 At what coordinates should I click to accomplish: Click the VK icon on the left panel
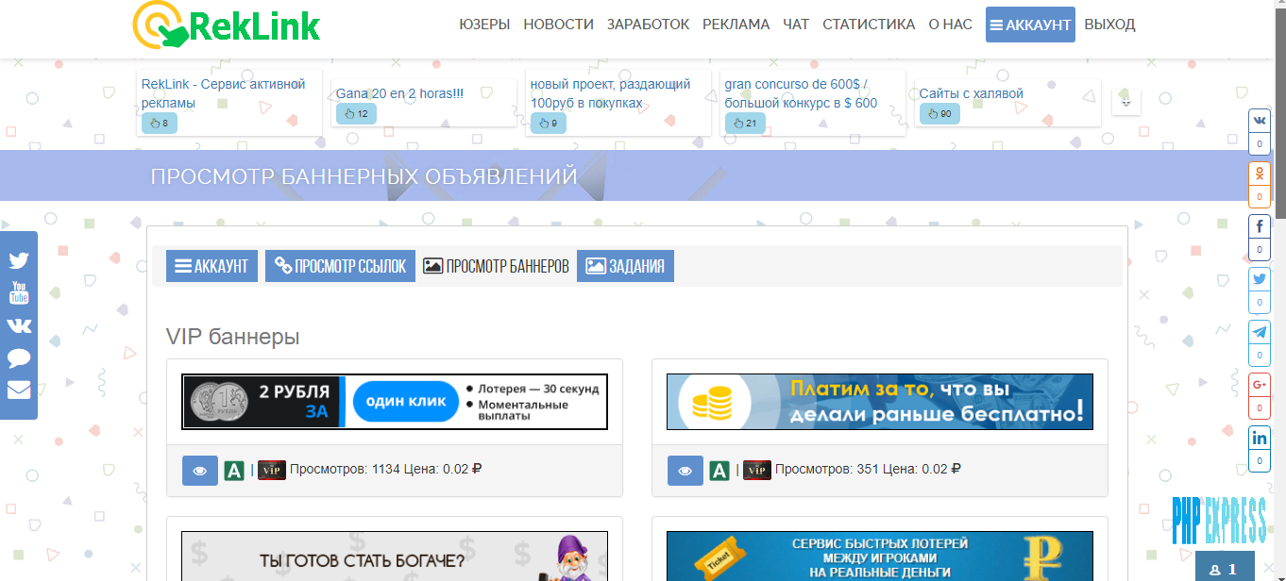pyautogui.click(x=19, y=325)
